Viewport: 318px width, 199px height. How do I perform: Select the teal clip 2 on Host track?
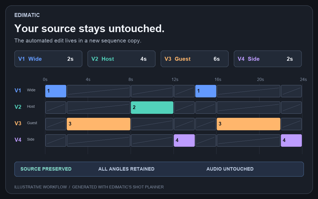point(152,108)
